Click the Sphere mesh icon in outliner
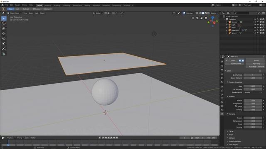 [230, 33]
